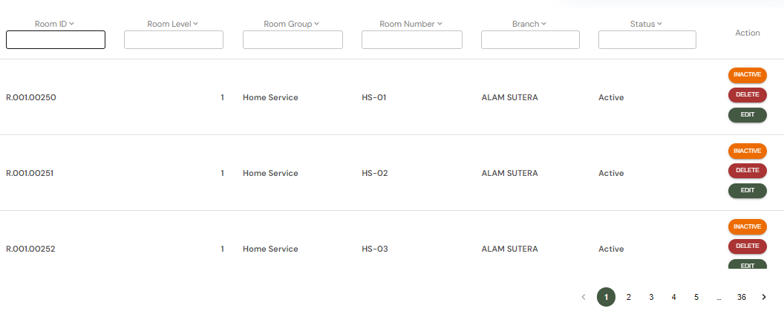Open Edit for room R.001.00251
Screen dimensions: 784x317
pyautogui.click(x=747, y=191)
